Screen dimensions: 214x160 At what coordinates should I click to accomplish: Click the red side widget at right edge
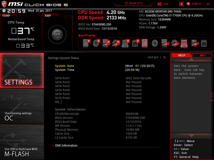[x=212, y=97]
